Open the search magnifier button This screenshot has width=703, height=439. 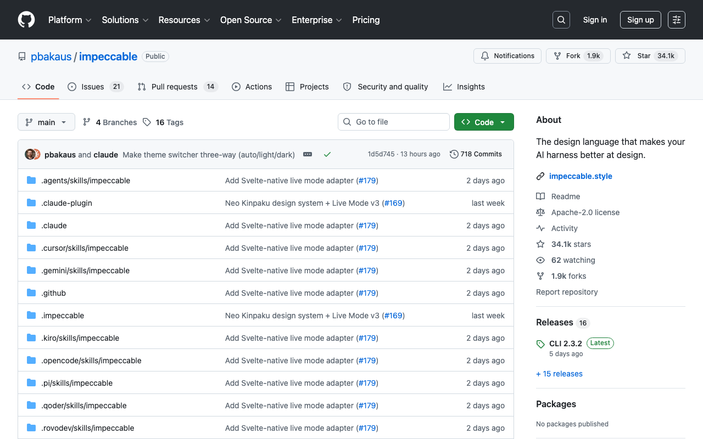561,20
